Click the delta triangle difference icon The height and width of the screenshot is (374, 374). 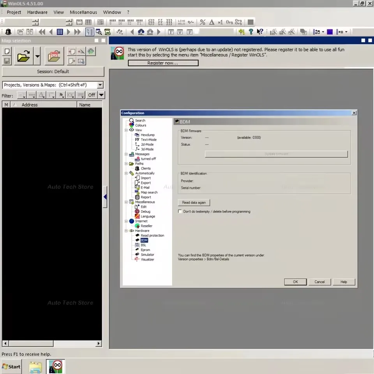tap(212, 22)
